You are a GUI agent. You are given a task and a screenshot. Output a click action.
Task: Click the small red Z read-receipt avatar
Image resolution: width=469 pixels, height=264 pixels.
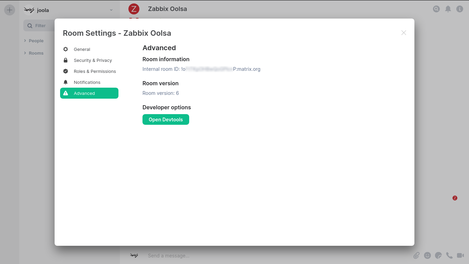pyautogui.click(x=455, y=198)
